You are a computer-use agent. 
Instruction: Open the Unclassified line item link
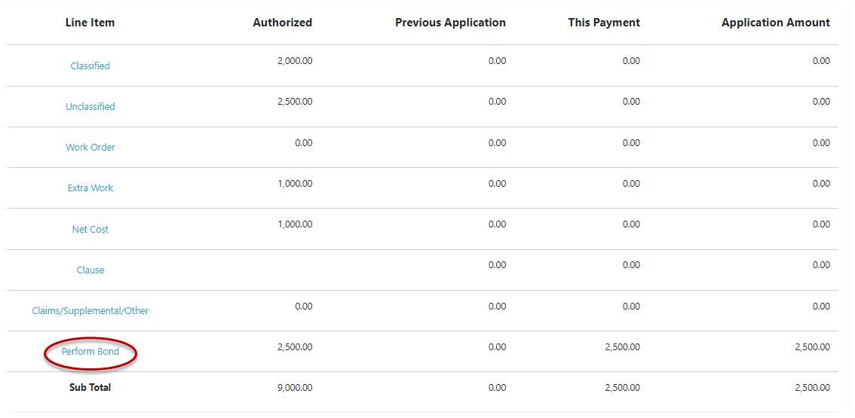click(x=90, y=107)
